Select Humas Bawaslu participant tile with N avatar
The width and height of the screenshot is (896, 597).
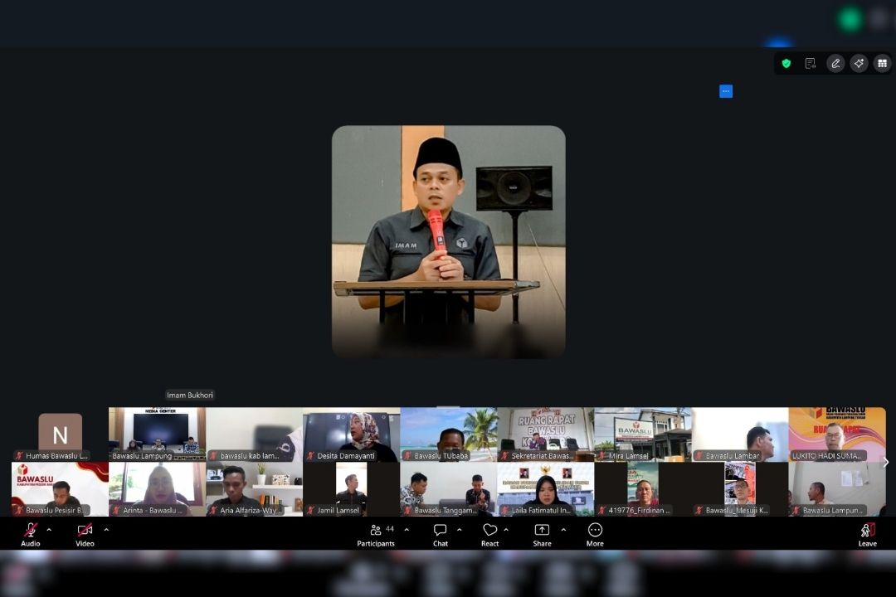pyautogui.click(x=60, y=434)
